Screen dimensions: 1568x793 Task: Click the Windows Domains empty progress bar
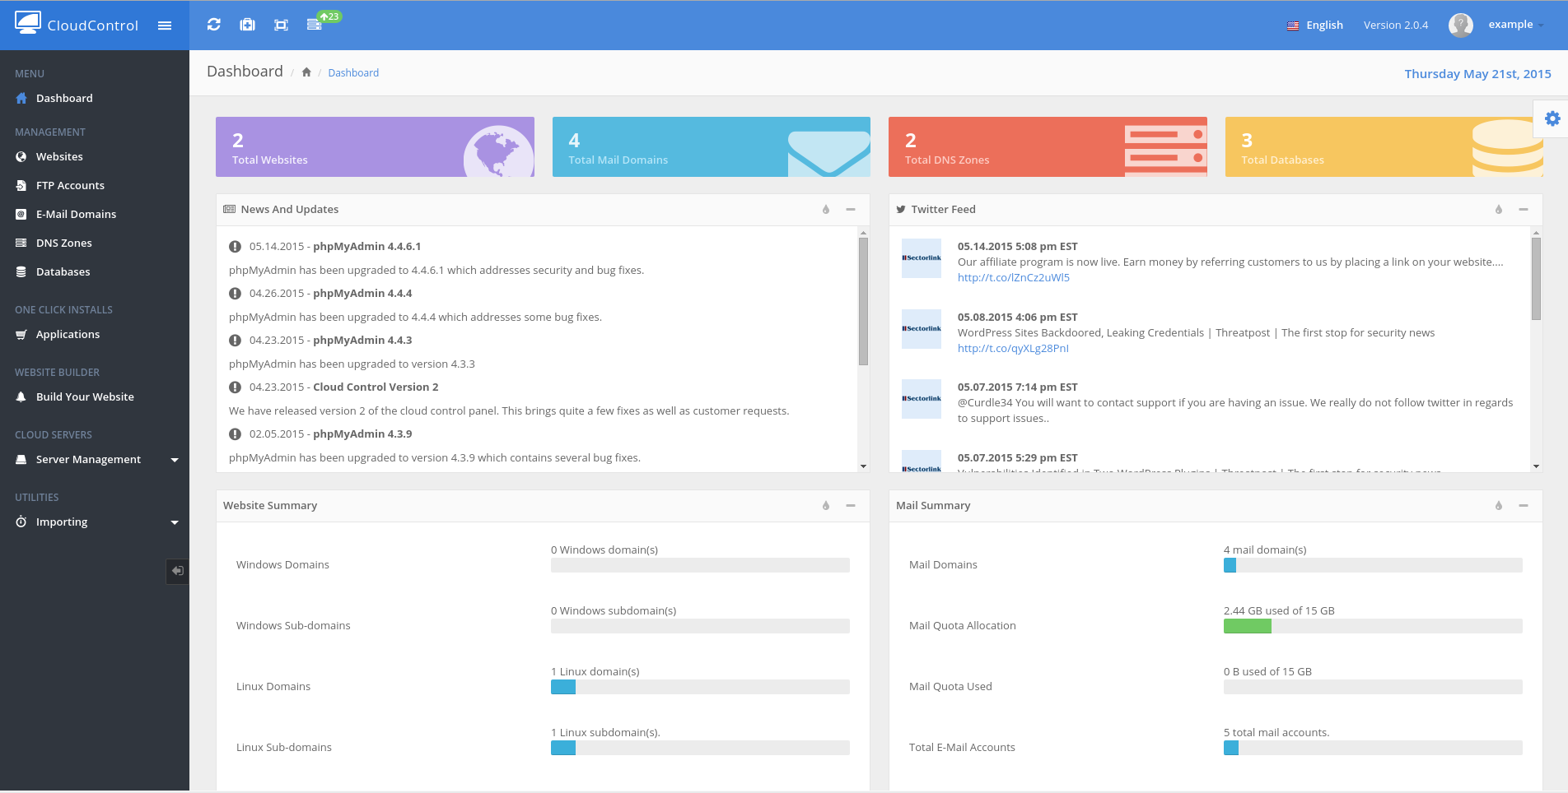point(700,565)
